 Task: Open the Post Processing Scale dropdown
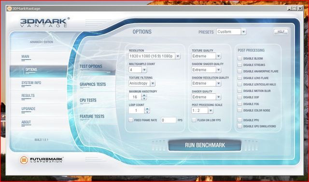pyautogui.click(x=211, y=110)
